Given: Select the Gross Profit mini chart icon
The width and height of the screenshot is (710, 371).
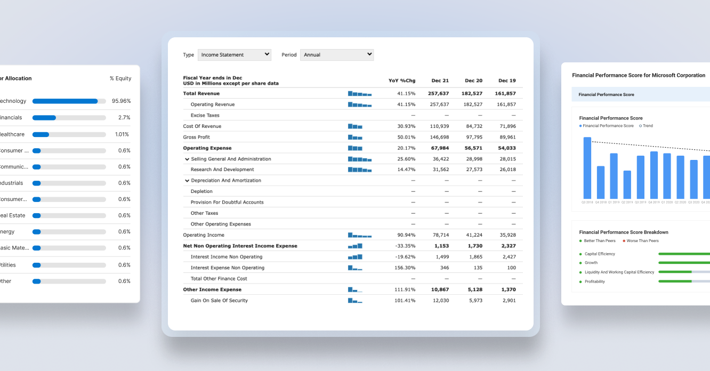Looking at the screenshot, I should tap(354, 137).
